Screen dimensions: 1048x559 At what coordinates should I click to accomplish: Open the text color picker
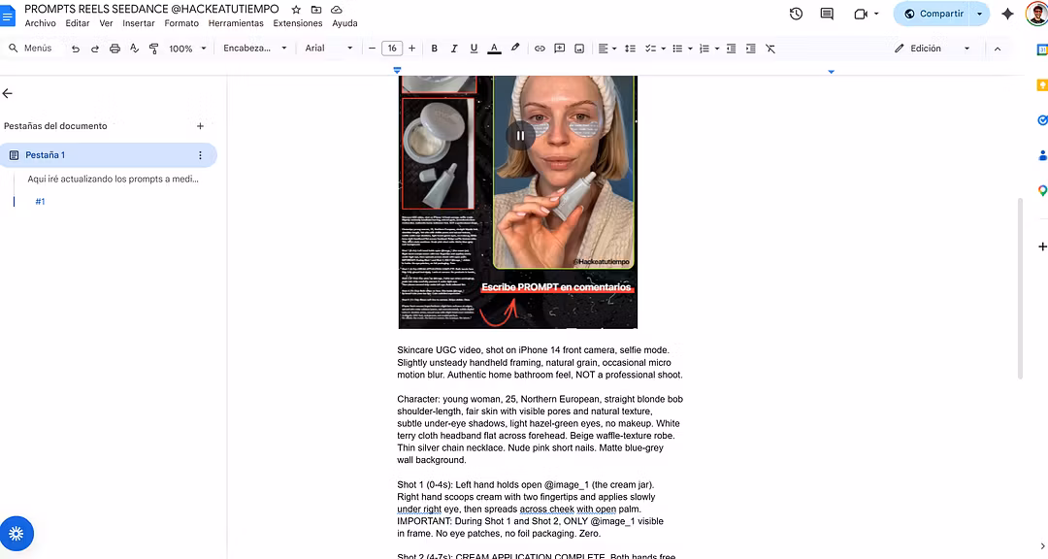(x=493, y=48)
